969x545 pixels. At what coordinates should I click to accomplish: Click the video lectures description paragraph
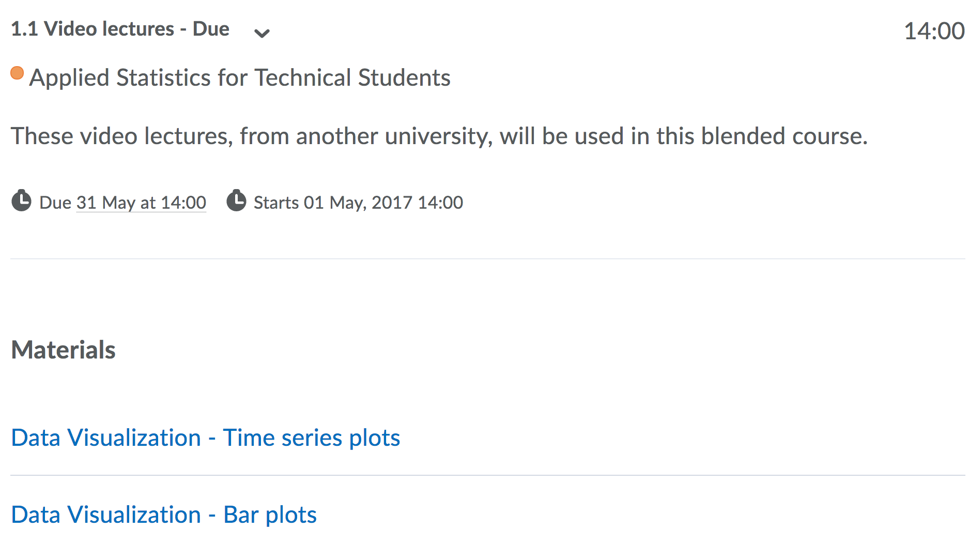click(x=439, y=136)
